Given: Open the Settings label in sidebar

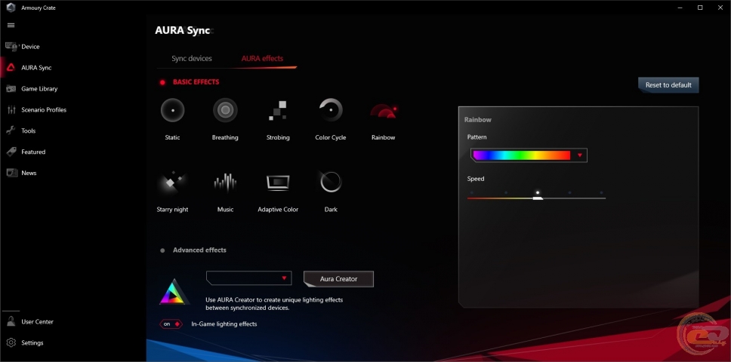Looking at the screenshot, I should pyautogui.click(x=32, y=343).
